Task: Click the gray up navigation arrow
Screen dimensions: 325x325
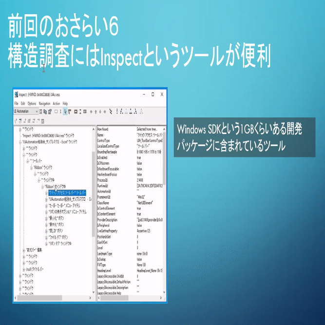Action: click(x=96, y=112)
